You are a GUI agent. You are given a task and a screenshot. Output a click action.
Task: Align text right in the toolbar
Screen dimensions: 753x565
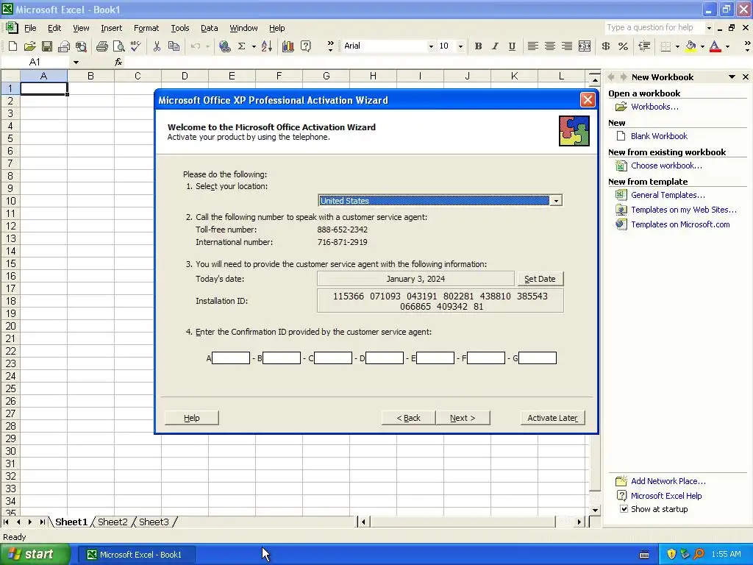point(567,46)
